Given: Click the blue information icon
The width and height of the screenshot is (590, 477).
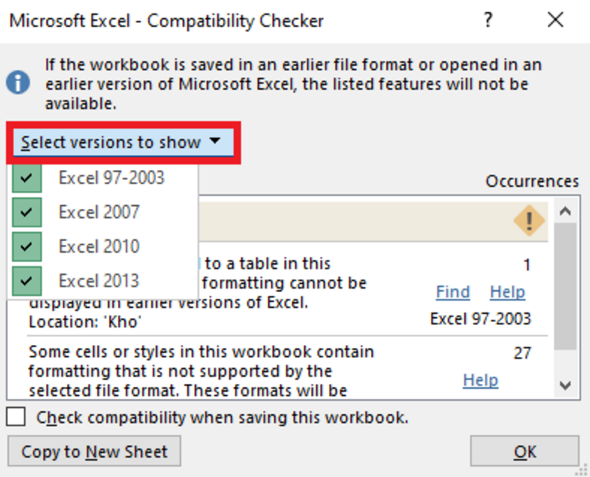Looking at the screenshot, I should coord(18,83).
